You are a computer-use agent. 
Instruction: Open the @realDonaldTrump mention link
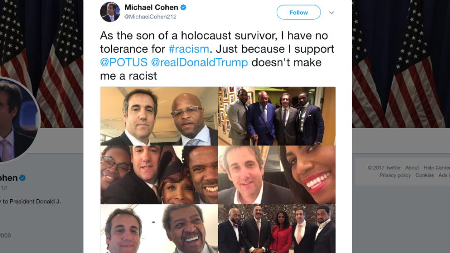pyautogui.click(x=199, y=62)
